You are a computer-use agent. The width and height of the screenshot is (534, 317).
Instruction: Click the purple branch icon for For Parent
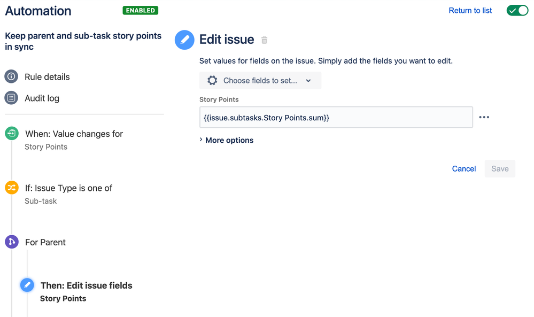[12, 242]
